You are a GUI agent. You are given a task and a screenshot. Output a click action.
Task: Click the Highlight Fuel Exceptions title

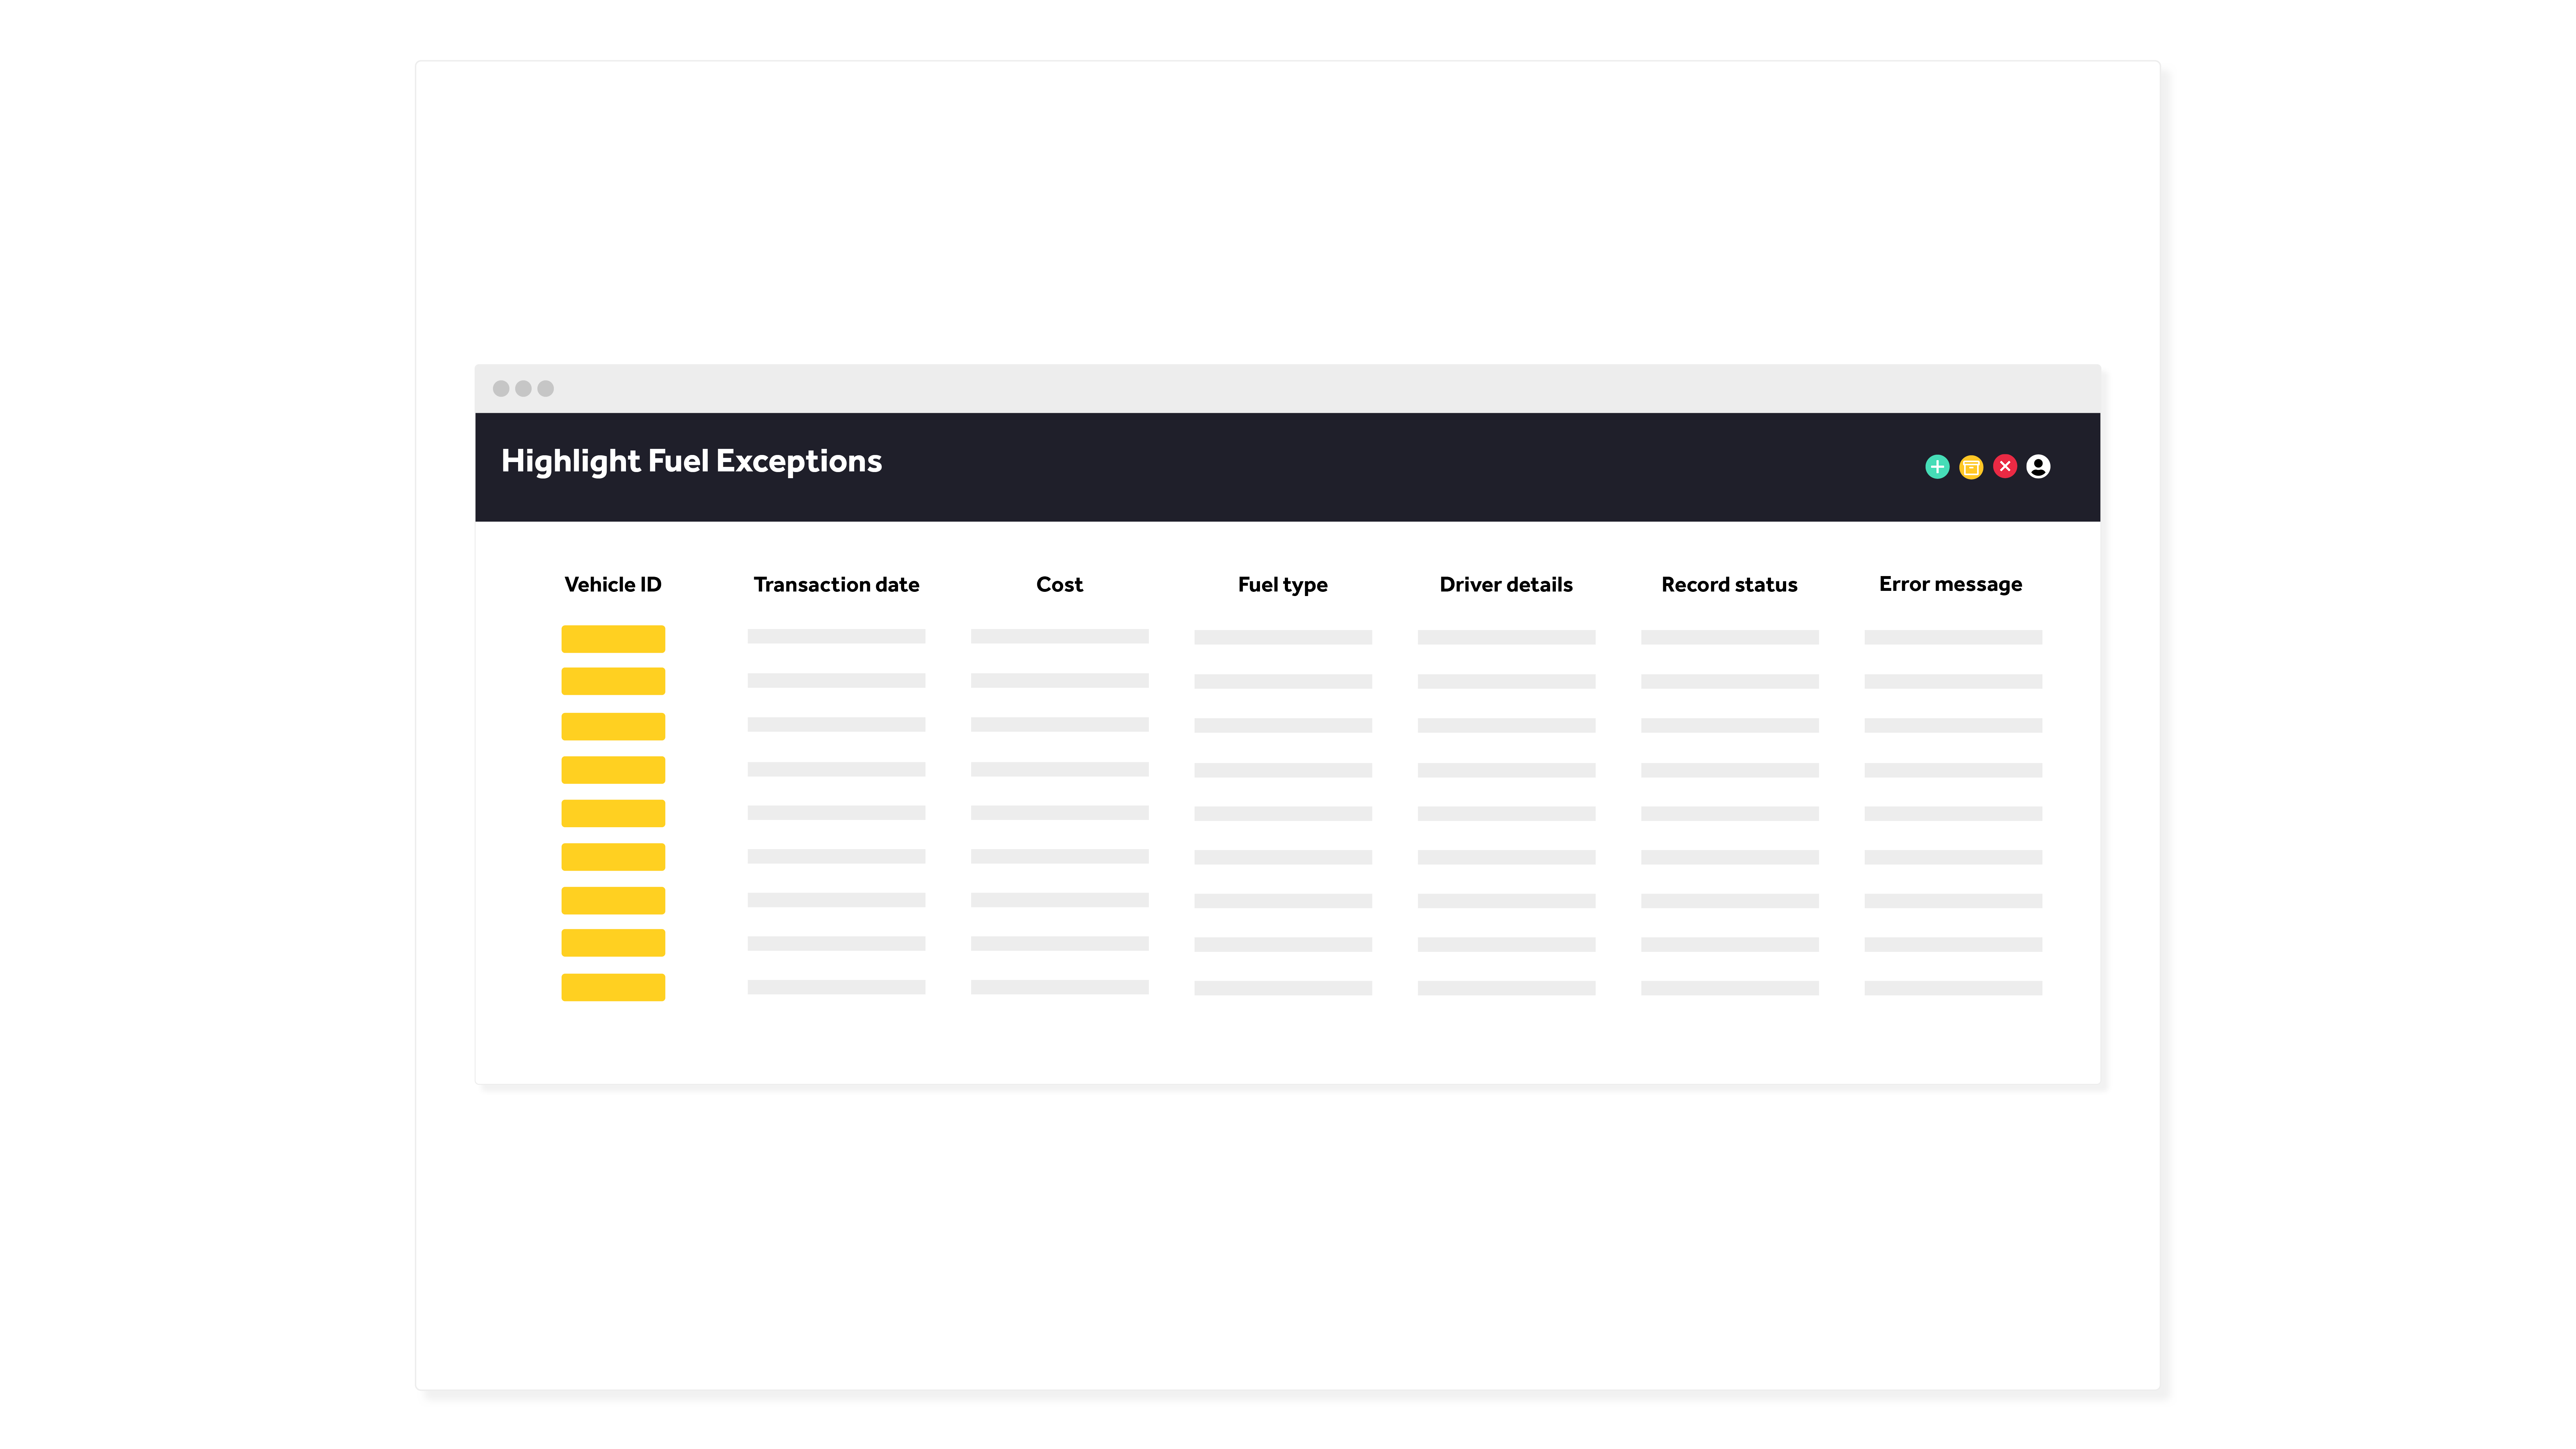(691, 462)
